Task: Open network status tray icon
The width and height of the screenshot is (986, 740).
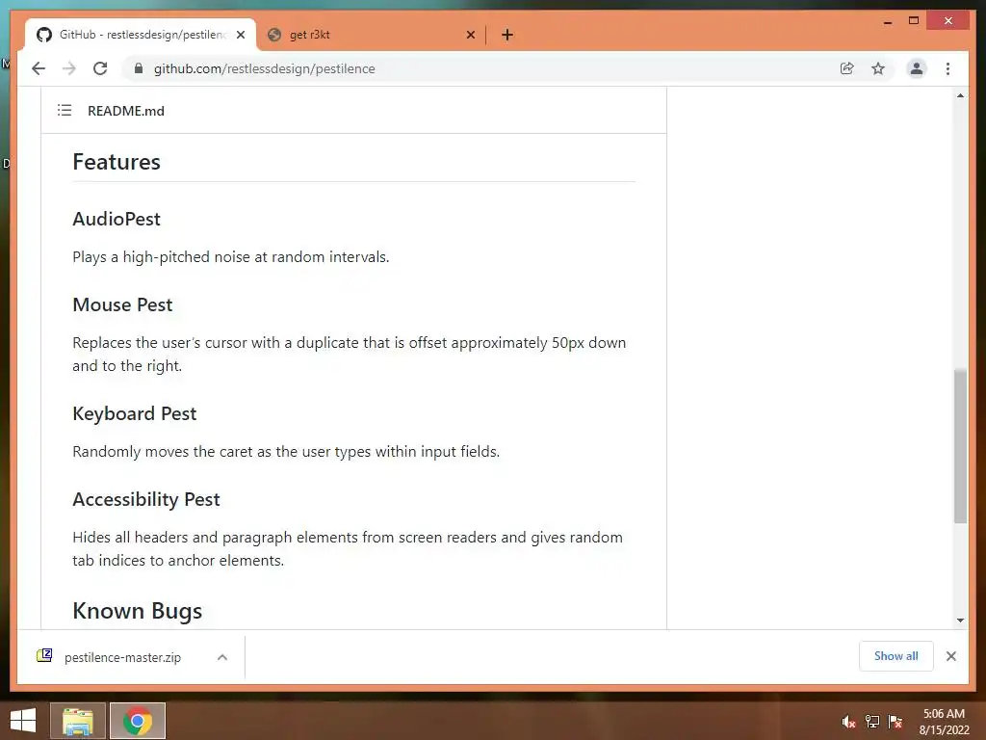Action: click(871, 722)
